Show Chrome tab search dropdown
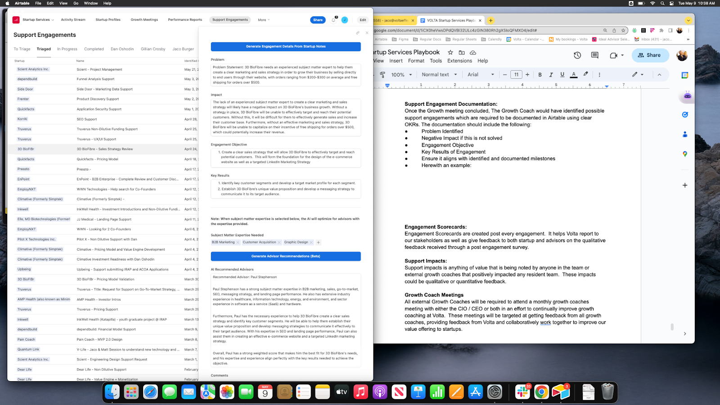720x405 pixels. (x=688, y=20)
